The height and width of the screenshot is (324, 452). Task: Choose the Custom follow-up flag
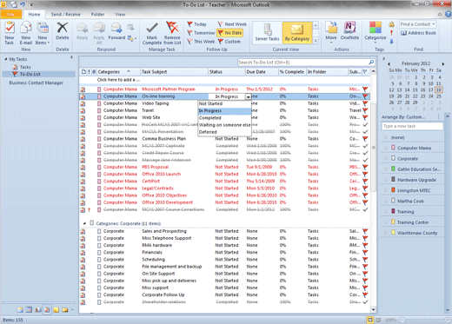coord(229,42)
